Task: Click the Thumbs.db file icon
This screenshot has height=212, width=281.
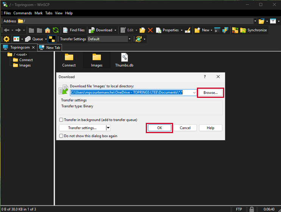Action: click(x=124, y=58)
